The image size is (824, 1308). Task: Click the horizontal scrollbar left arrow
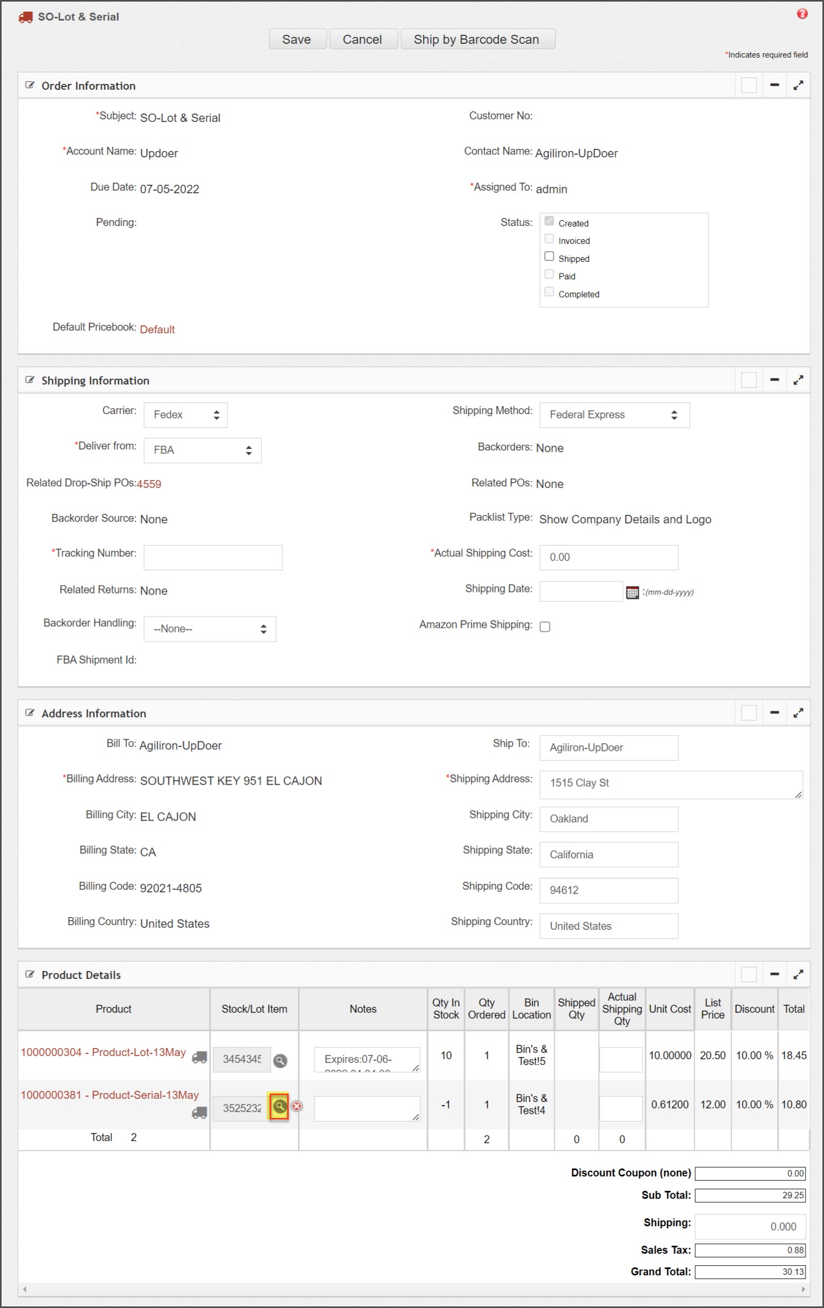24,1289
